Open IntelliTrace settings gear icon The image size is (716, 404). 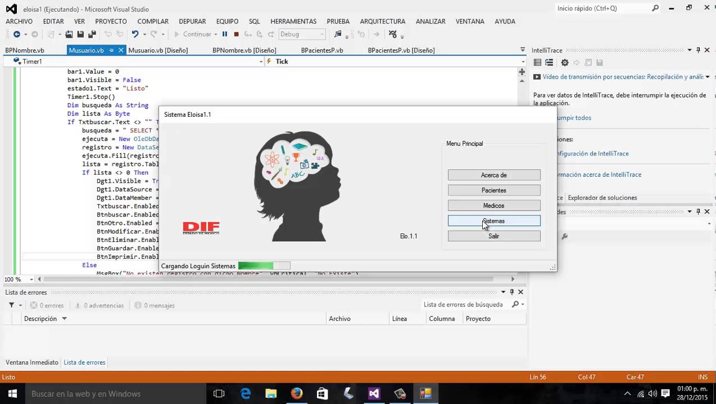coord(565,63)
